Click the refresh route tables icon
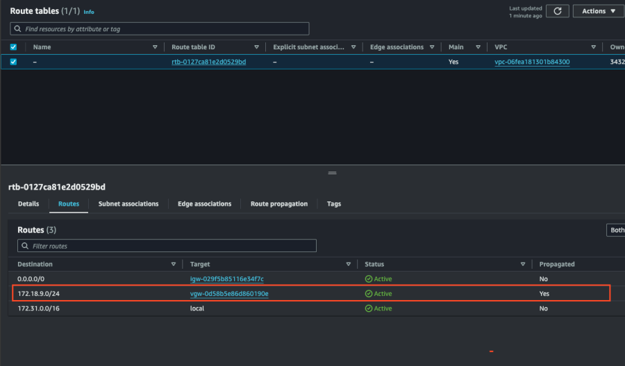Viewport: 625px width, 366px height. tap(557, 11)
